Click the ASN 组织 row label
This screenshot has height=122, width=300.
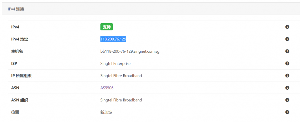click(x=20, y=100)
